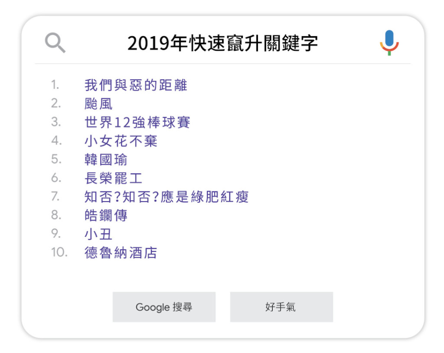This screenshot has width=444, height=353.
Task: Click rank number 7. beside 知否
Action: click(55, 197)
